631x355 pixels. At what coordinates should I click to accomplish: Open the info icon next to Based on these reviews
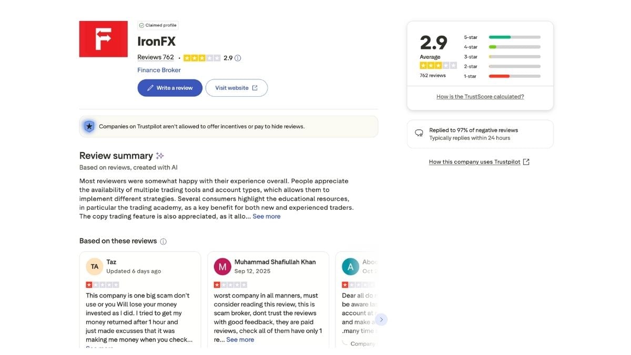[163, 241]
